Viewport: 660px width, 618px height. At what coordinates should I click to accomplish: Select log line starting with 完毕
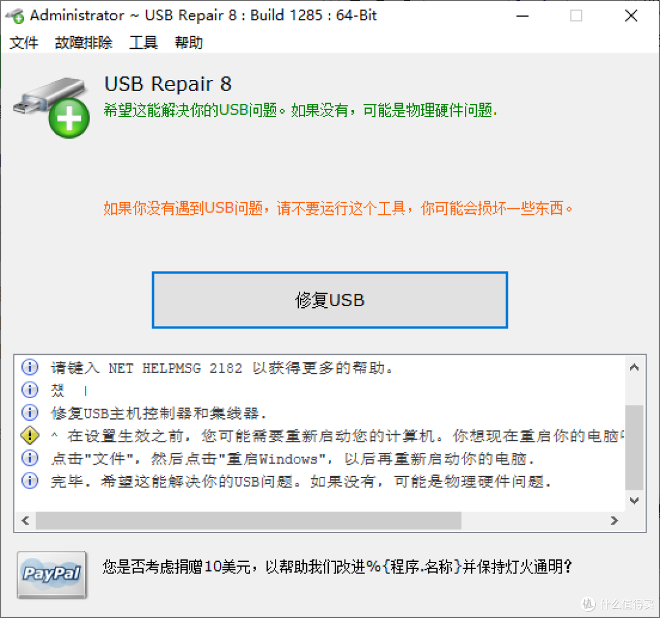point(301,481)
